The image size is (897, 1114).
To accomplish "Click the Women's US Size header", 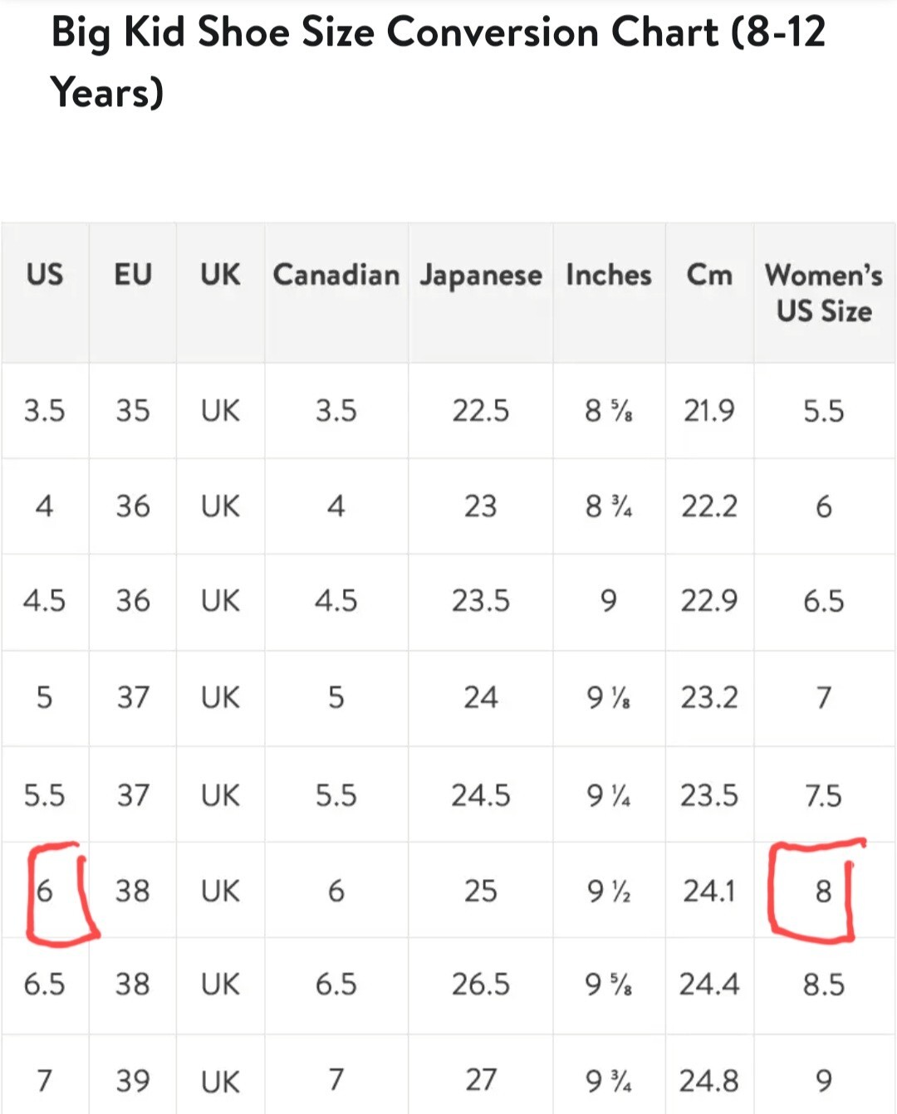I will coord(824,292).
